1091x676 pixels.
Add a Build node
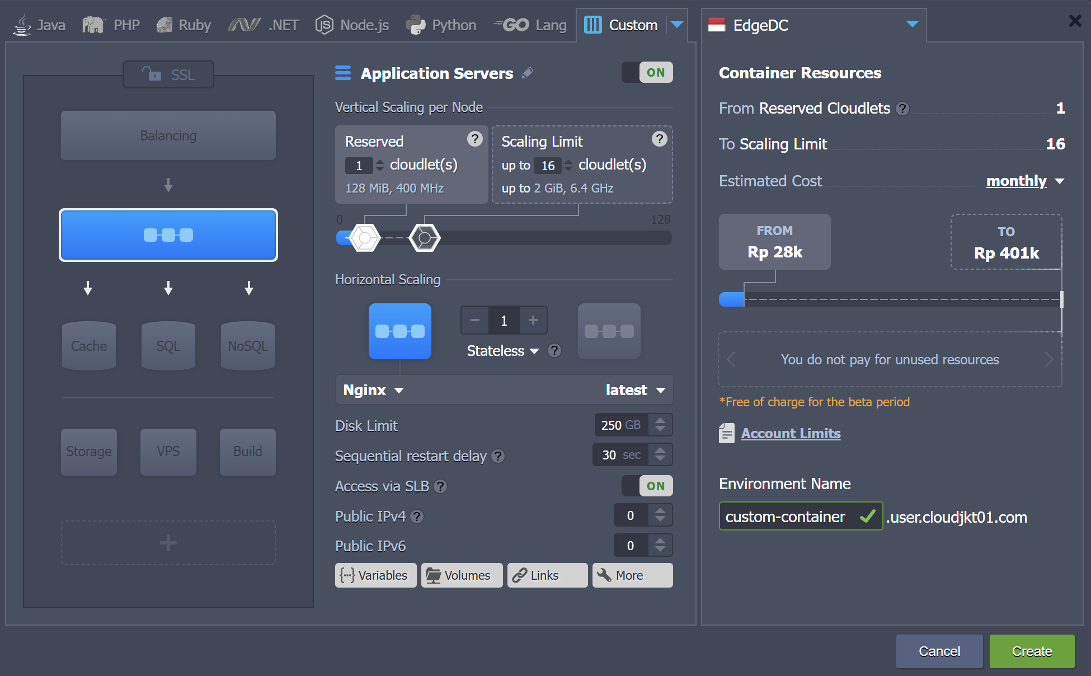pos(248,452)
